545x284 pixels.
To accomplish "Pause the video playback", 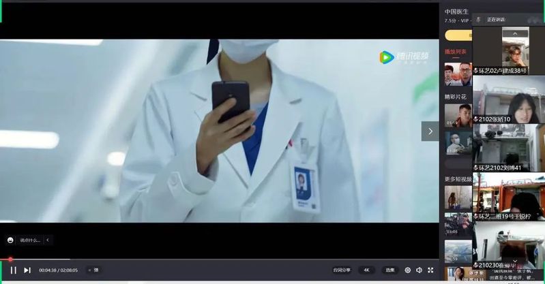I will pyautogui.click(x=13, y=270).
